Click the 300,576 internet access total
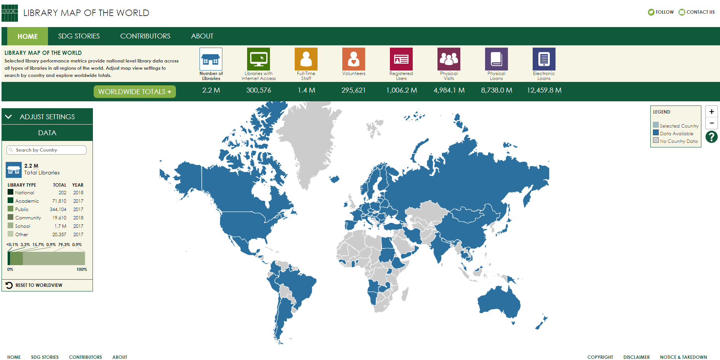 (x=259, y=90)
